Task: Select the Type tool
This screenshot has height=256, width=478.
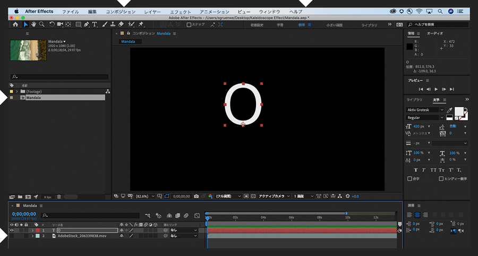Action: tap(95, 24)
